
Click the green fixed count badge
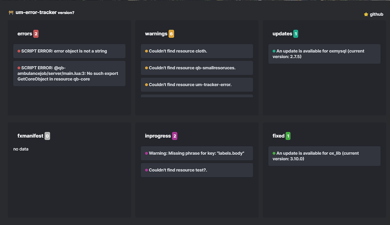pos(288,136)
